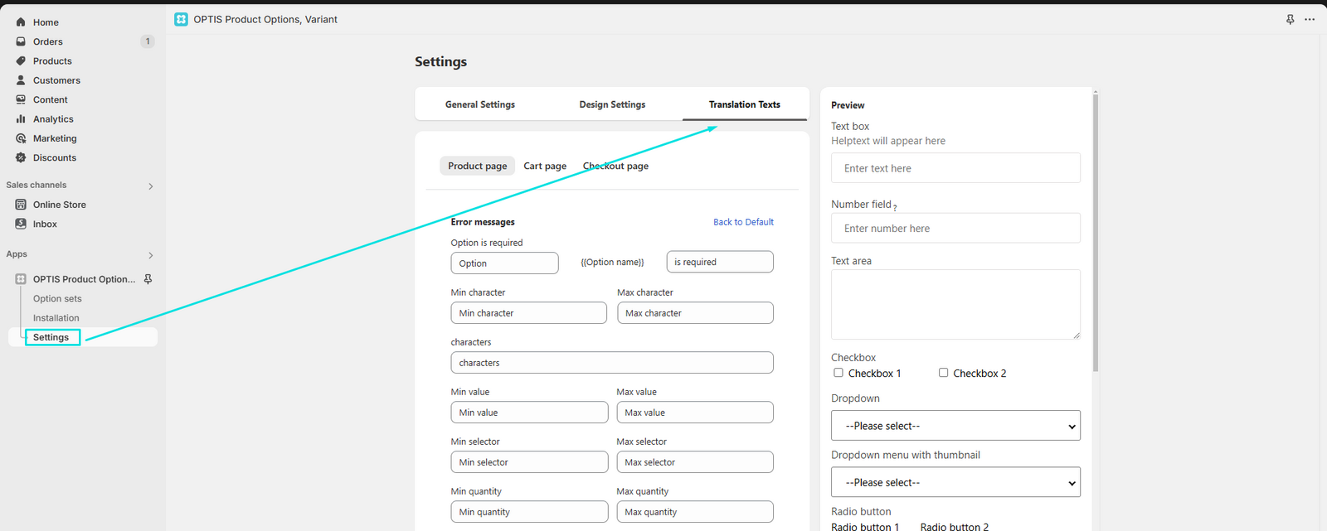1327x531 pixels.
Task: Expand the Sales channels section chevron
Action: (151, 186)
